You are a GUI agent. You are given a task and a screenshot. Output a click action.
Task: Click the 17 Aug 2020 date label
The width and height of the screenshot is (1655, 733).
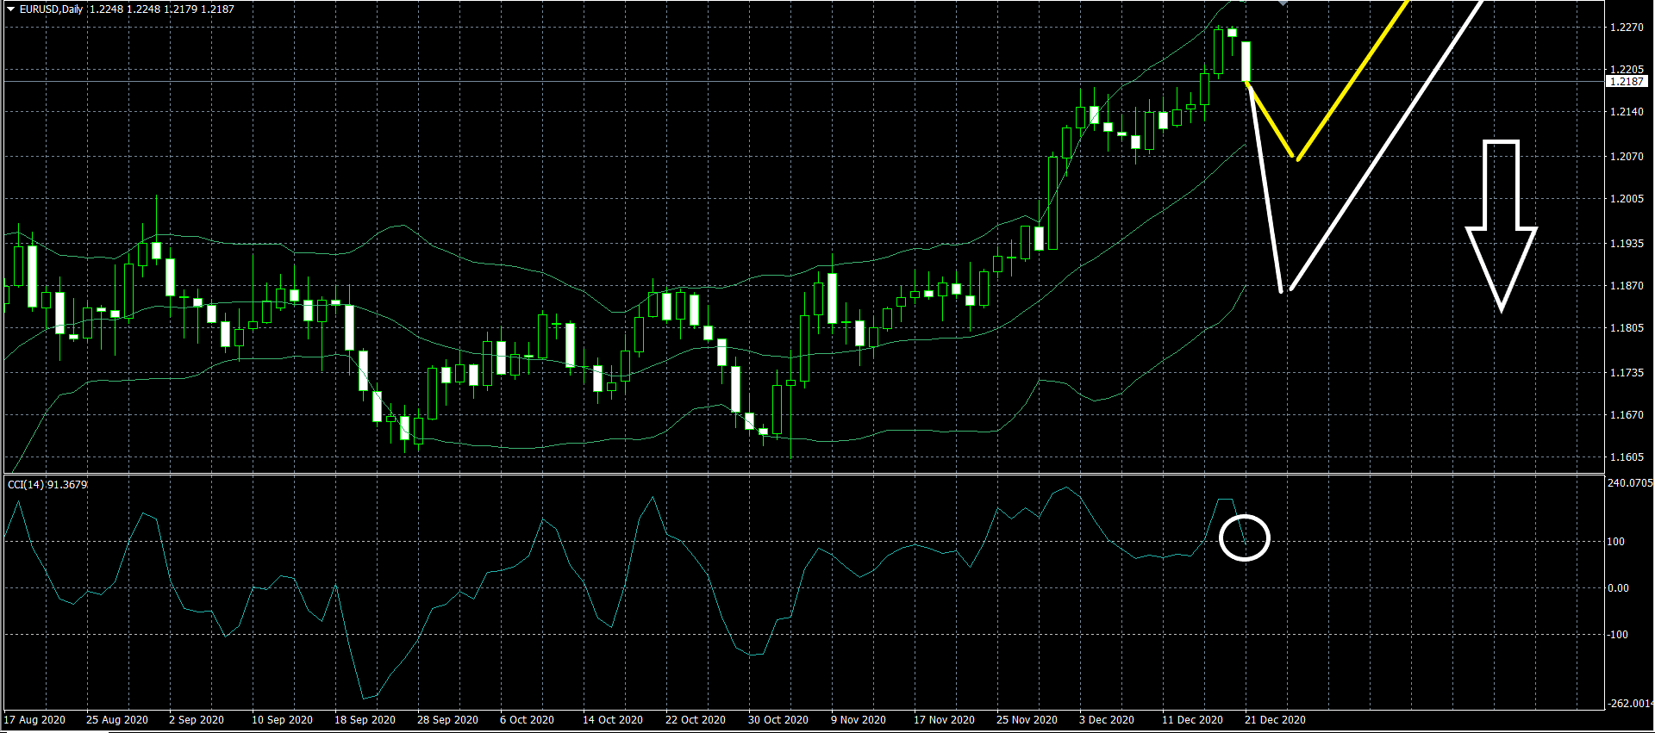(x=34, y=720)
